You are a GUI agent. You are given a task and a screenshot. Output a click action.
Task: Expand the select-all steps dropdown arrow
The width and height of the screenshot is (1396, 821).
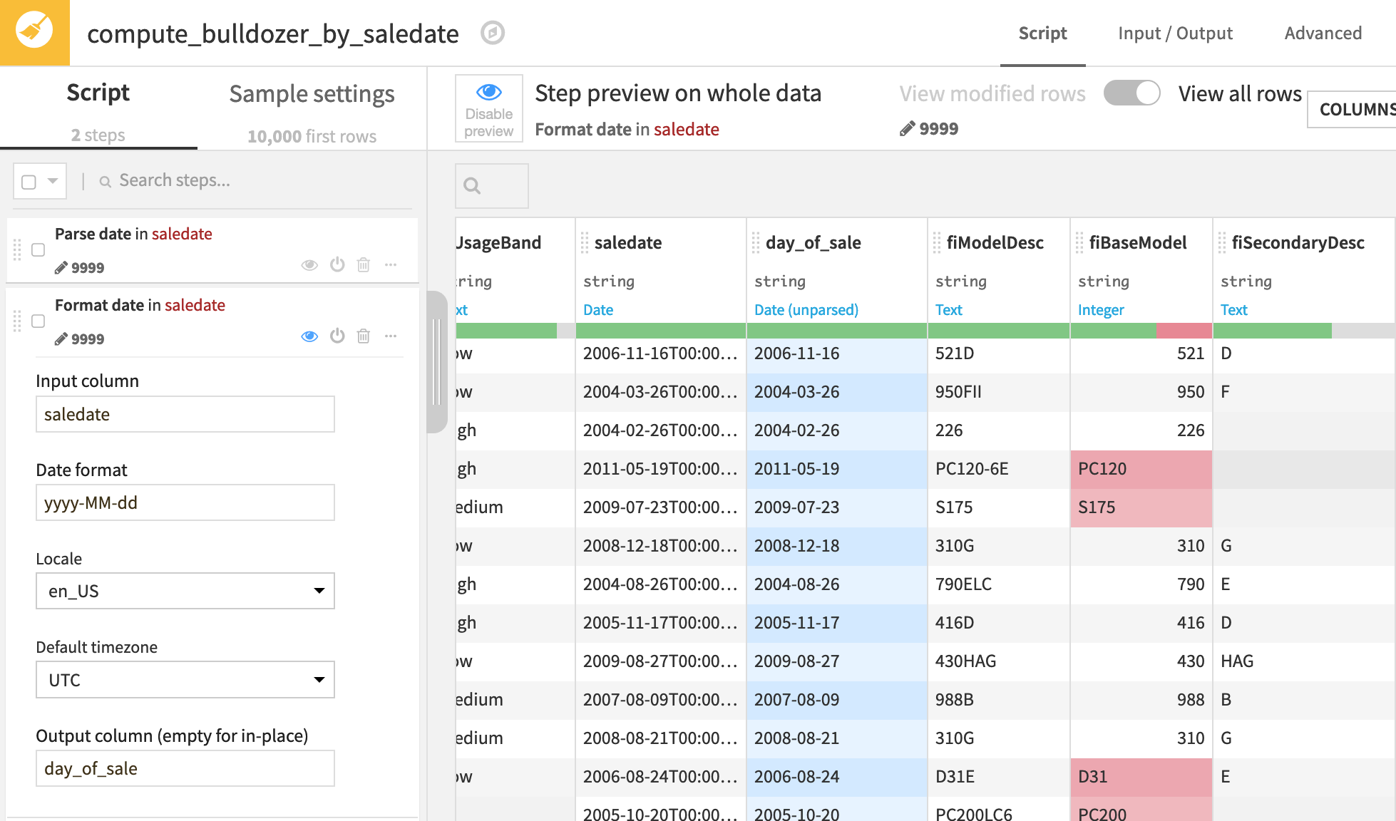(x=52, y=181)
